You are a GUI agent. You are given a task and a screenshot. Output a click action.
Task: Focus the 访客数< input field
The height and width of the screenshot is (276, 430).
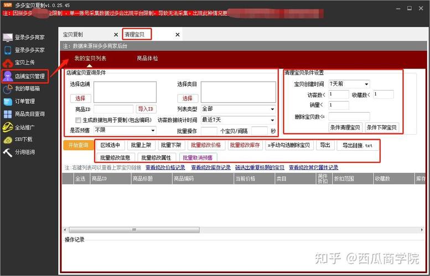coord(339,94)
